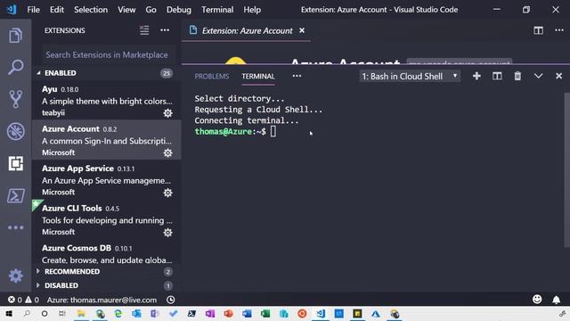Open the File menu
This screenshot has width=570, height=321.
coord(34,10)
